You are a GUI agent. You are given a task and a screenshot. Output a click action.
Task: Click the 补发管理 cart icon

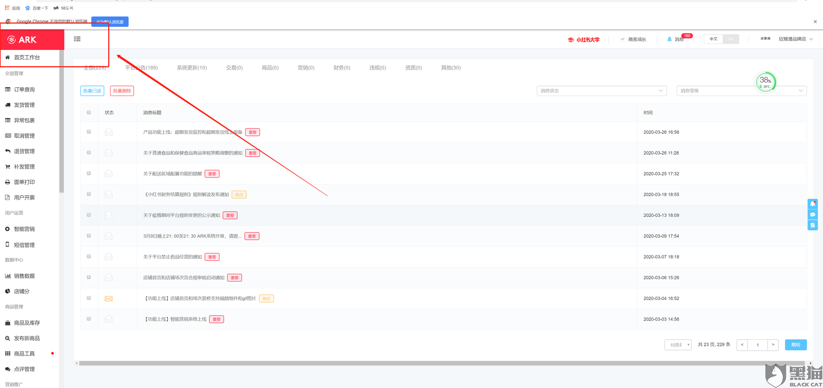coord(8,167)
